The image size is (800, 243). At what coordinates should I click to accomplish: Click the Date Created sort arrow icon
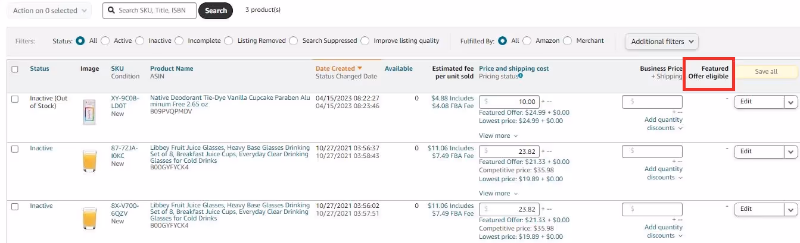click(x=360, y=68)
